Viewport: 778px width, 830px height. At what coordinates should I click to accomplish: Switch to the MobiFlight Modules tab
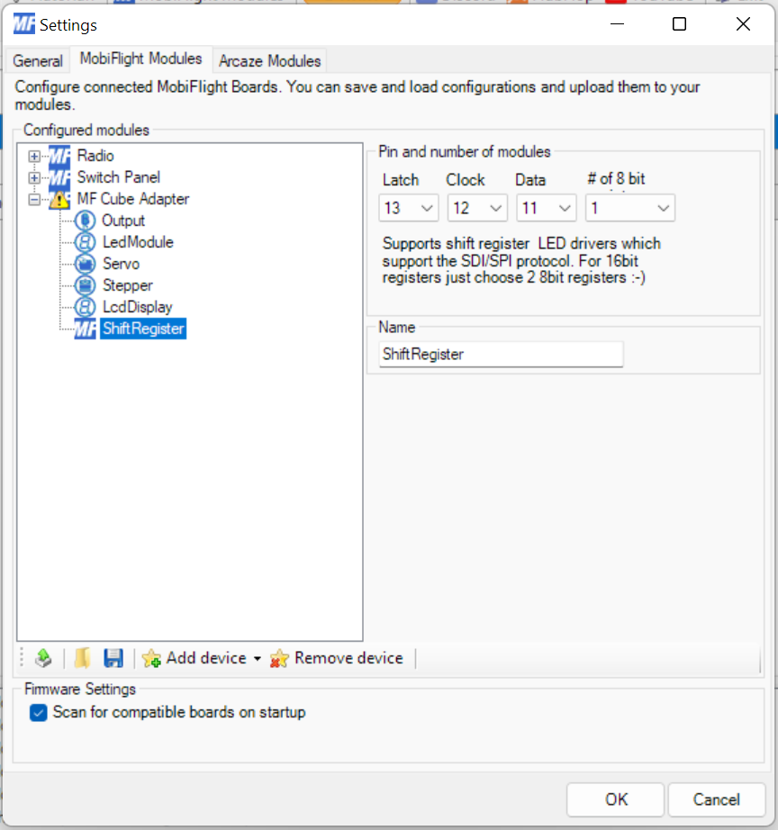[140, 59]
